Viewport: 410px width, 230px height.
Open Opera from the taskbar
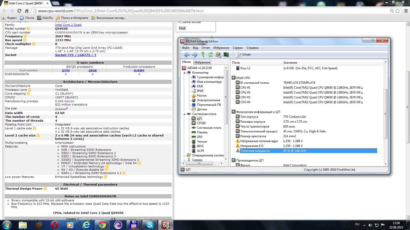(54, 225)
